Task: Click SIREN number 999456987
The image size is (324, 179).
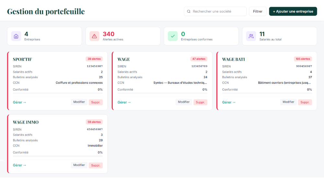Action: click(304, 66)
